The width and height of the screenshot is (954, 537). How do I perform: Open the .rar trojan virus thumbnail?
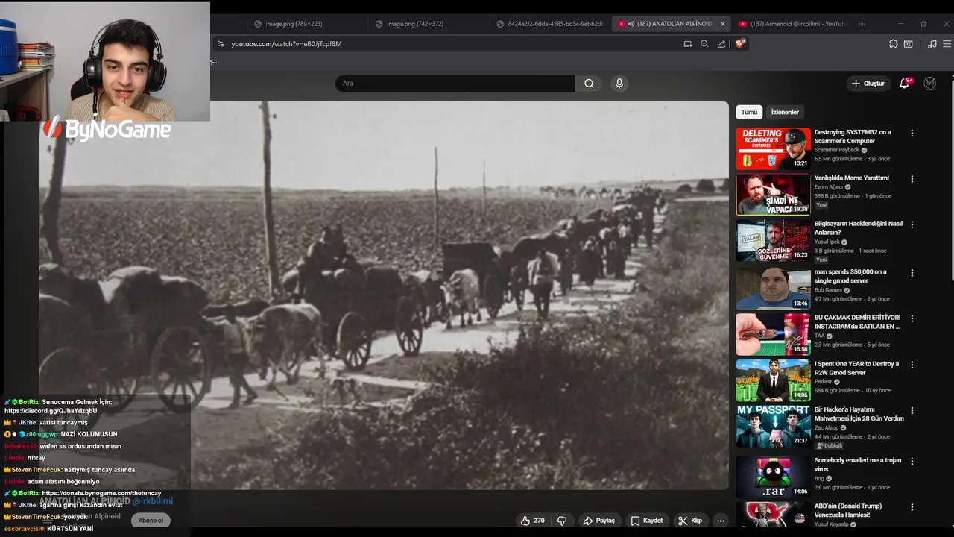[x=773, y=477]
